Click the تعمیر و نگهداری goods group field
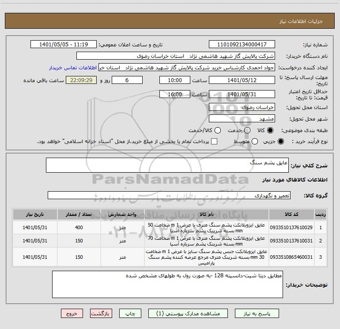 [x=169, y=195]
